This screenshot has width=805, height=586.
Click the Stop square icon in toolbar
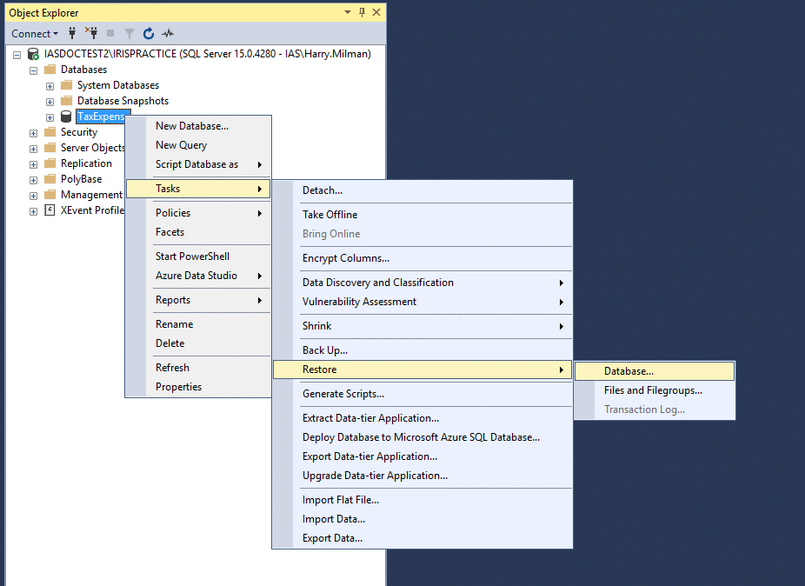(110, 33)
